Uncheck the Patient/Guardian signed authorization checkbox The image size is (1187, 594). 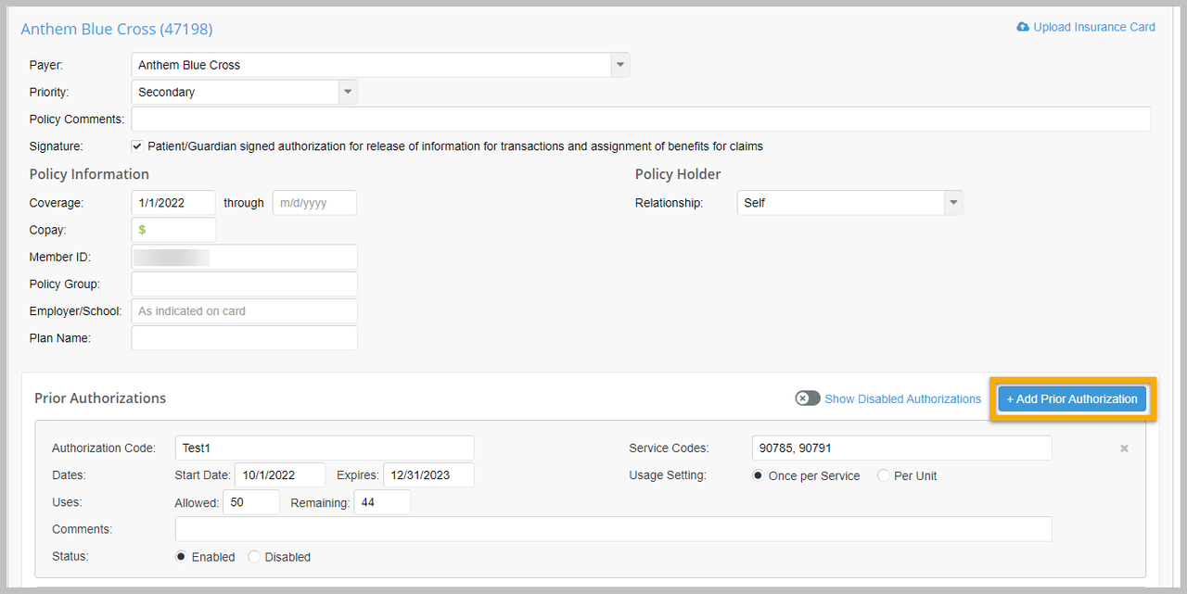click(x=137, y=146)
